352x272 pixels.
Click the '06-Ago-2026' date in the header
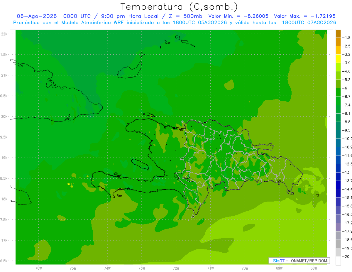coord(37,16)
